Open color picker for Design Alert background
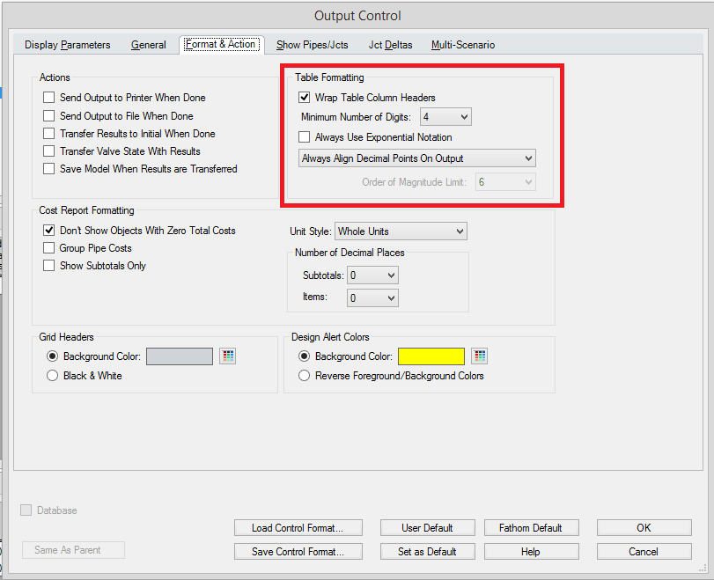This screenshot has height=580, width=714. [x=480, y=356]
